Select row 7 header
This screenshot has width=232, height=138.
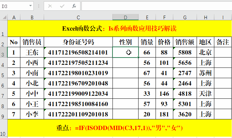[4, 94]
